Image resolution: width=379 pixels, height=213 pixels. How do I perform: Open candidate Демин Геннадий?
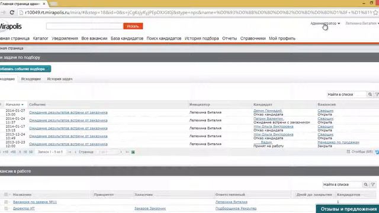(x=268, y=111)
